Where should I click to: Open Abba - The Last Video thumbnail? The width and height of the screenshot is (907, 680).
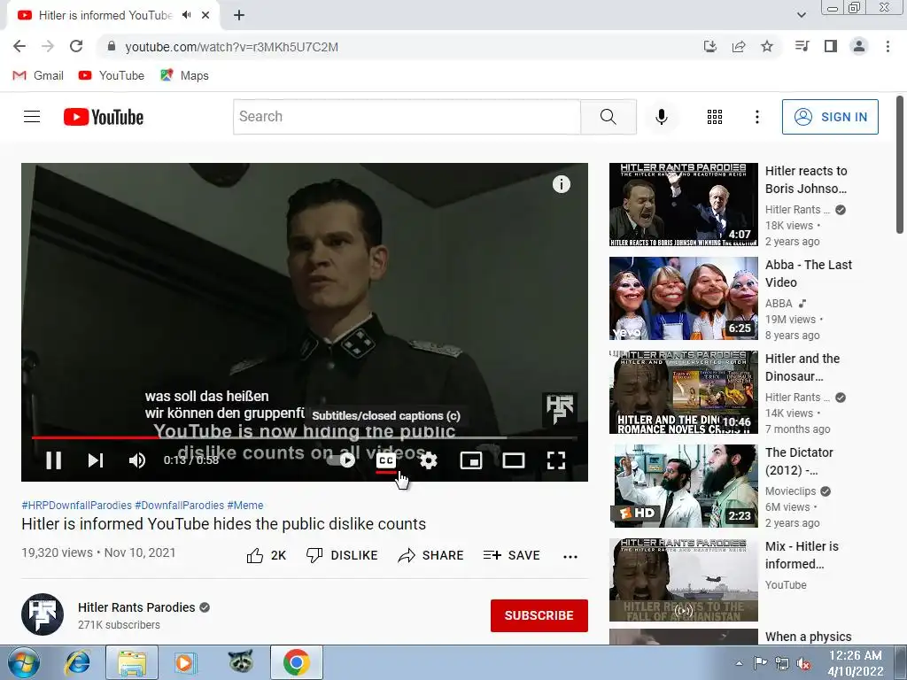coord(683,298)
